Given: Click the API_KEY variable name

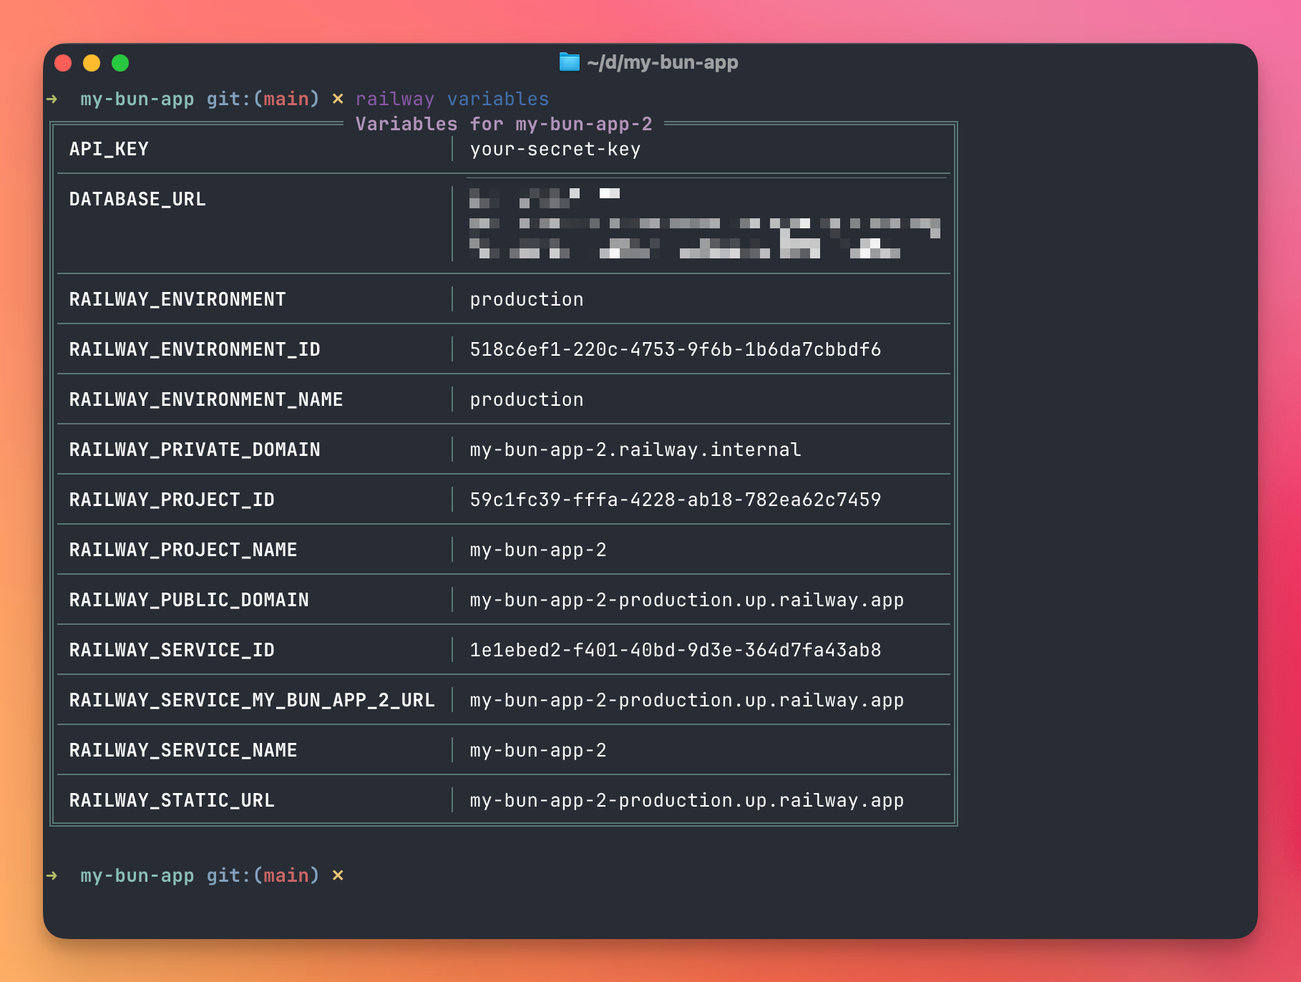Looking at the screenshot, I should 109,149.
